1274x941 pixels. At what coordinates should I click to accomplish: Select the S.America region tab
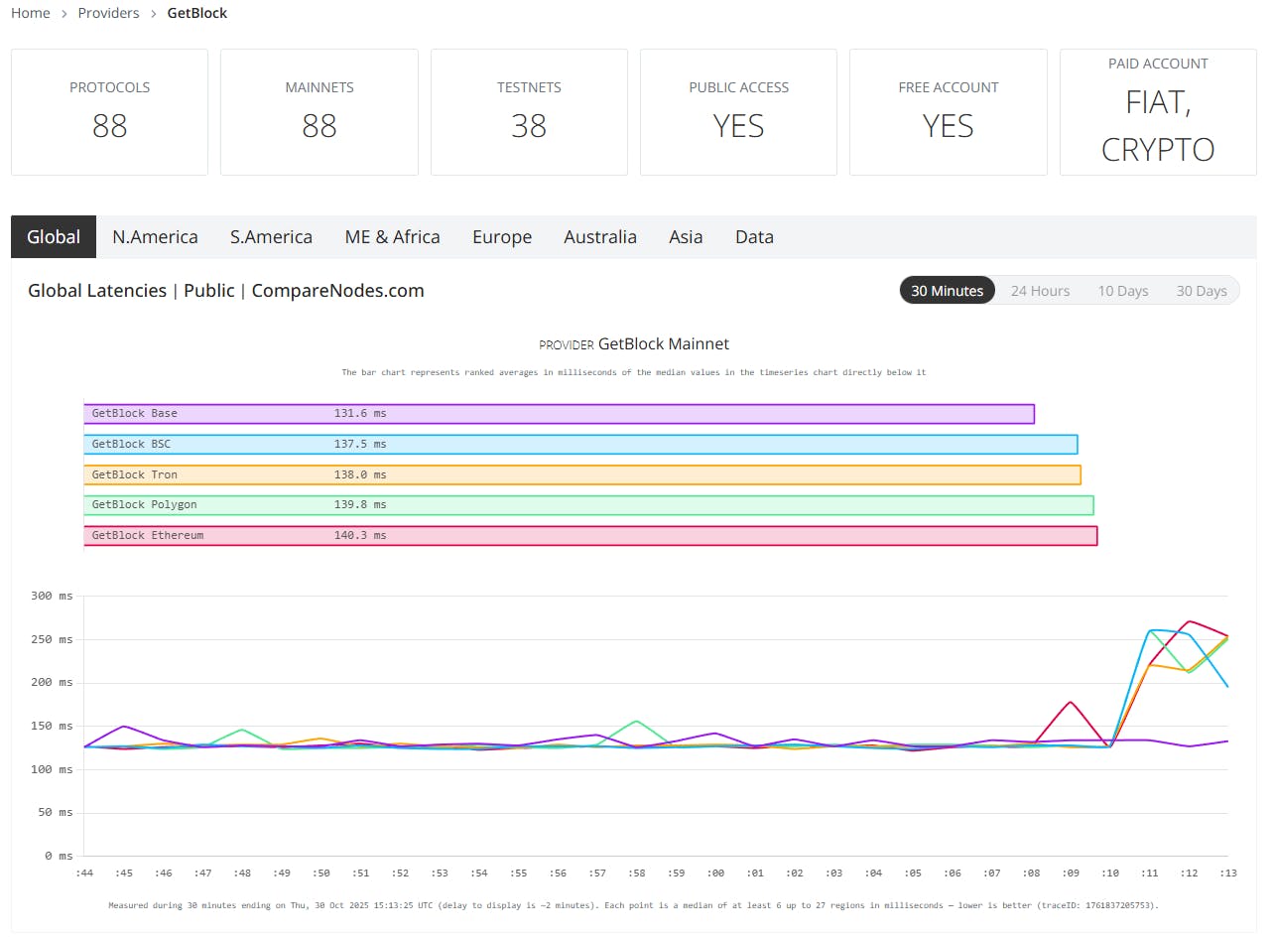click(271, 236)
